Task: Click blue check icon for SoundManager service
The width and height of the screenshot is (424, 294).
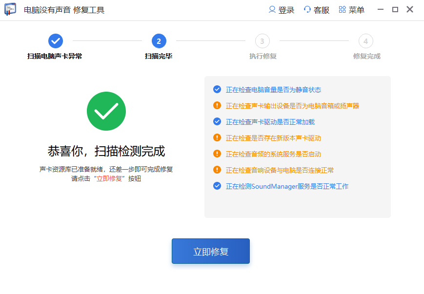Action: [x=217, y=186]
